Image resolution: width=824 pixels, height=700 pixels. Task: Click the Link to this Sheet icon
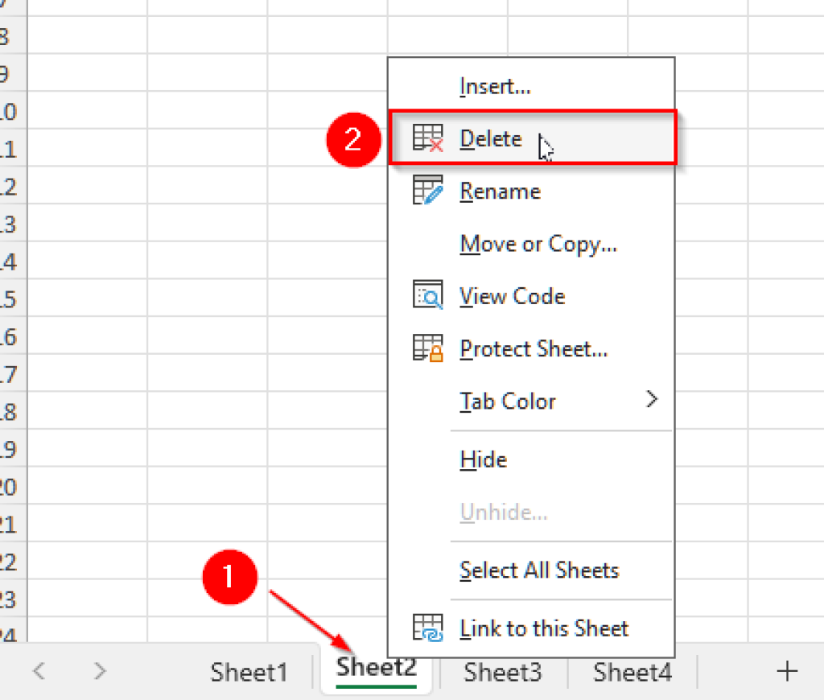point(429,628)
